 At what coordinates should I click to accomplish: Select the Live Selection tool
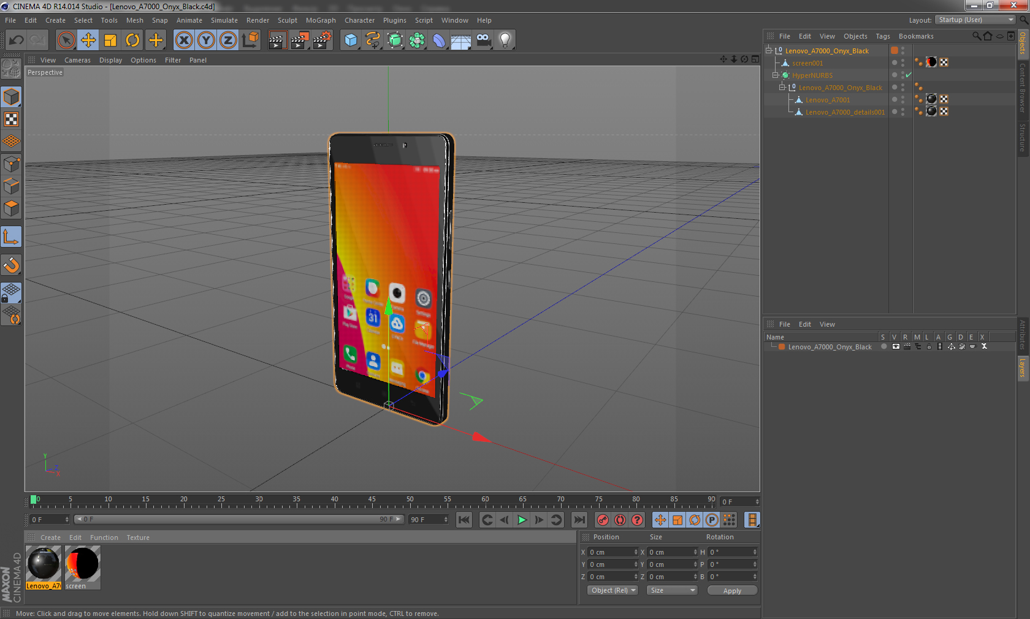[66, 40]
